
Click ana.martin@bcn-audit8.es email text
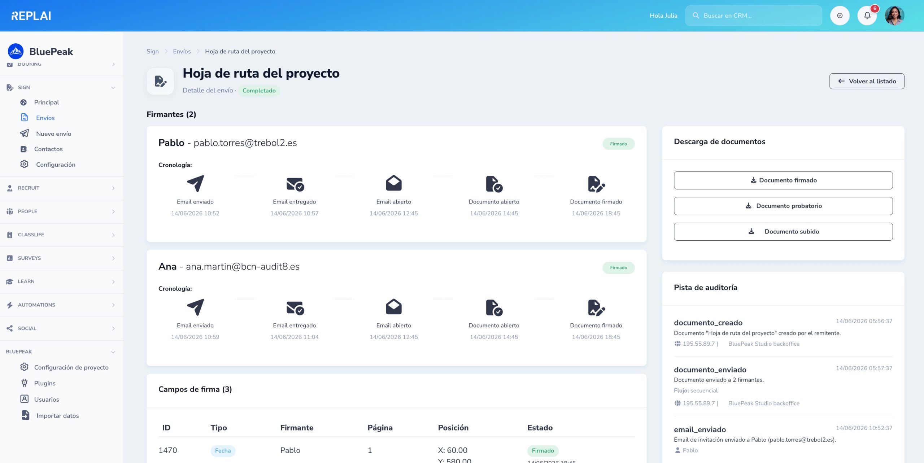(x=243, y=267)
